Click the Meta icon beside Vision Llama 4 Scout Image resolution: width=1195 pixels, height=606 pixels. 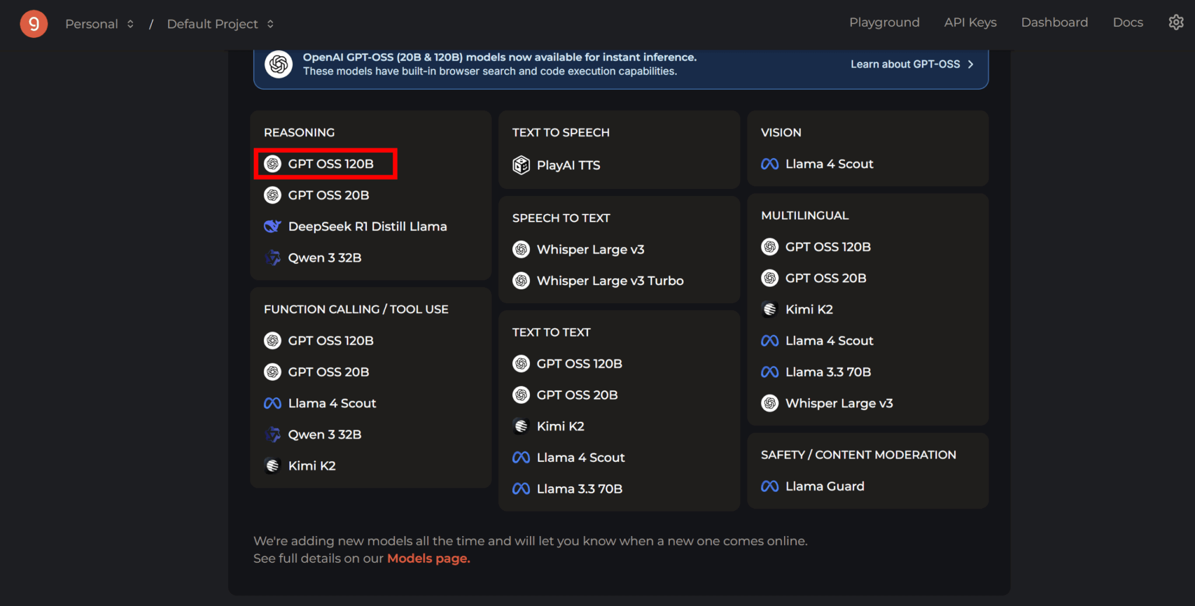coord(770,164)
